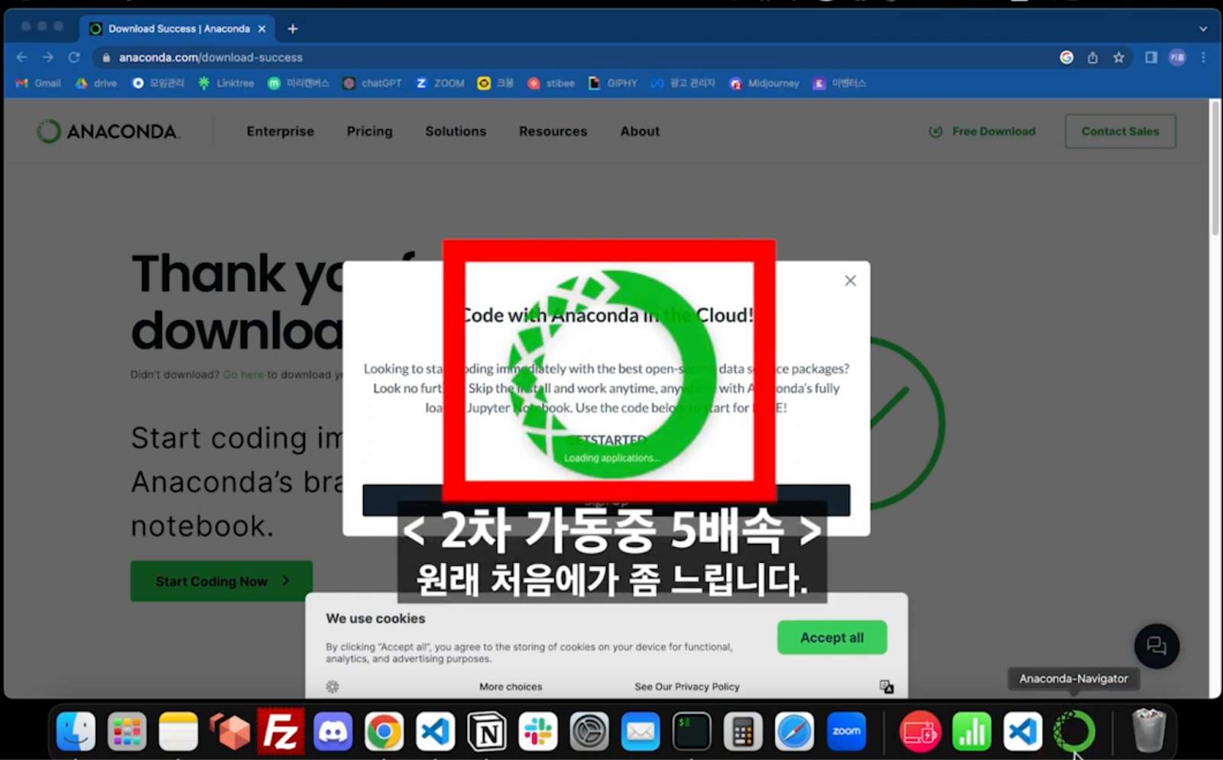Open the Enterprise navigation menu
The width and height of the screenshot is (1223, 760).
click(281, 131)
